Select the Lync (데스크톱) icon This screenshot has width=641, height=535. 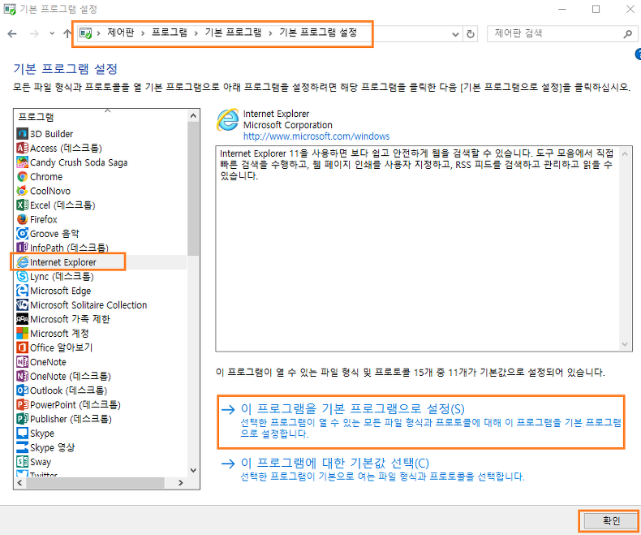coord(22,277)
